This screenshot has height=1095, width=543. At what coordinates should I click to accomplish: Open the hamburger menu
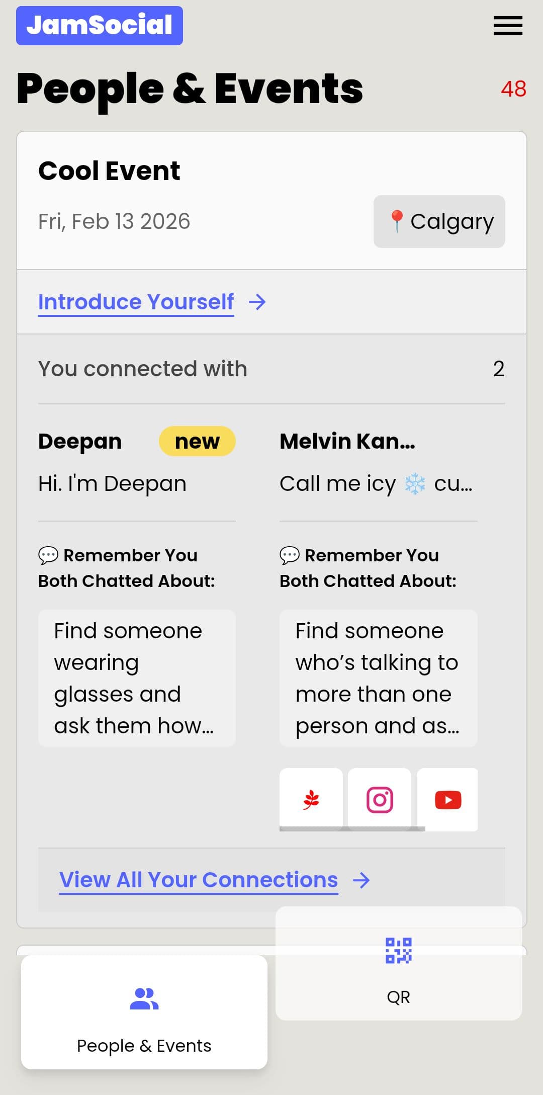tap(508, 26)
